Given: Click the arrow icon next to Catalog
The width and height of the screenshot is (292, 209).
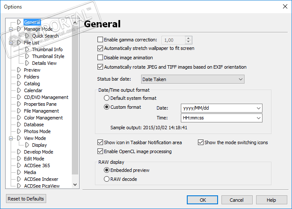Looking at the screenshot, I should click(19, 84).
